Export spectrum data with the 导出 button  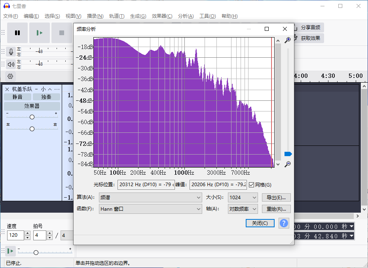(276, 197)
